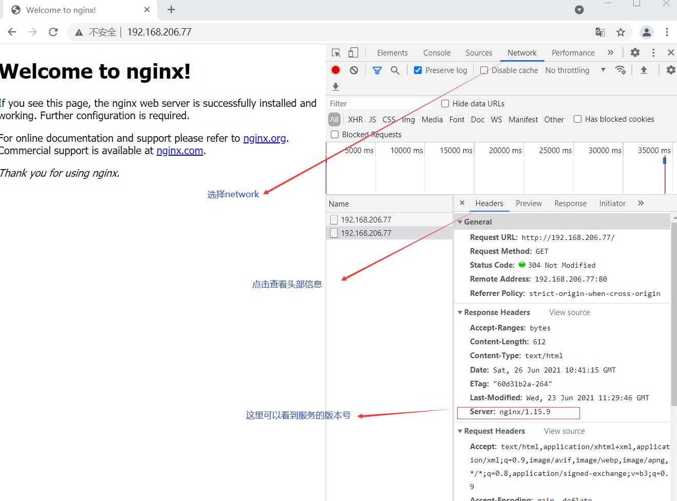The width and height of the screenshot is (677, 501).
Task: Go back in browser history
Action: tap(12, 32)
